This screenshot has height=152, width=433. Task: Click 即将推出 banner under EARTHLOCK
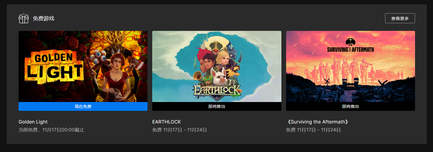point(217,106)
